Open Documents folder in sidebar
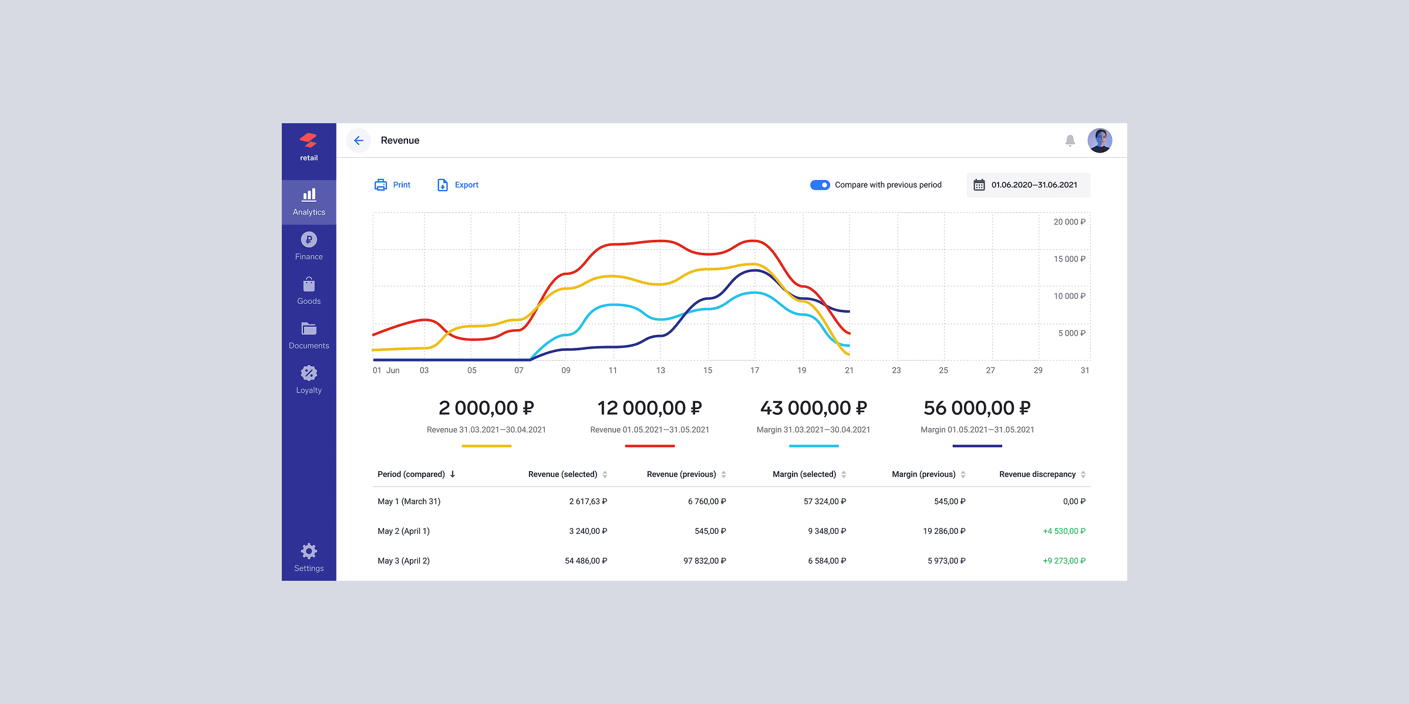 [x=309, y=336]
